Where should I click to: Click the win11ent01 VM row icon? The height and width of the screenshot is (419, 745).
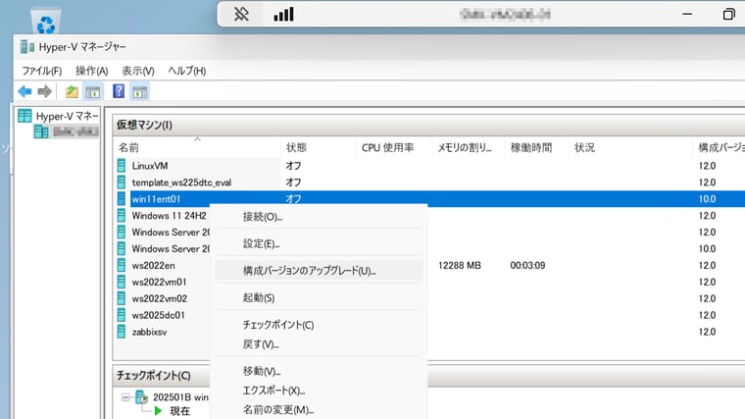(x=122, y=199)
